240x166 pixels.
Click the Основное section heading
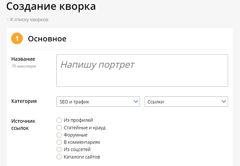(x=47, y=39)
